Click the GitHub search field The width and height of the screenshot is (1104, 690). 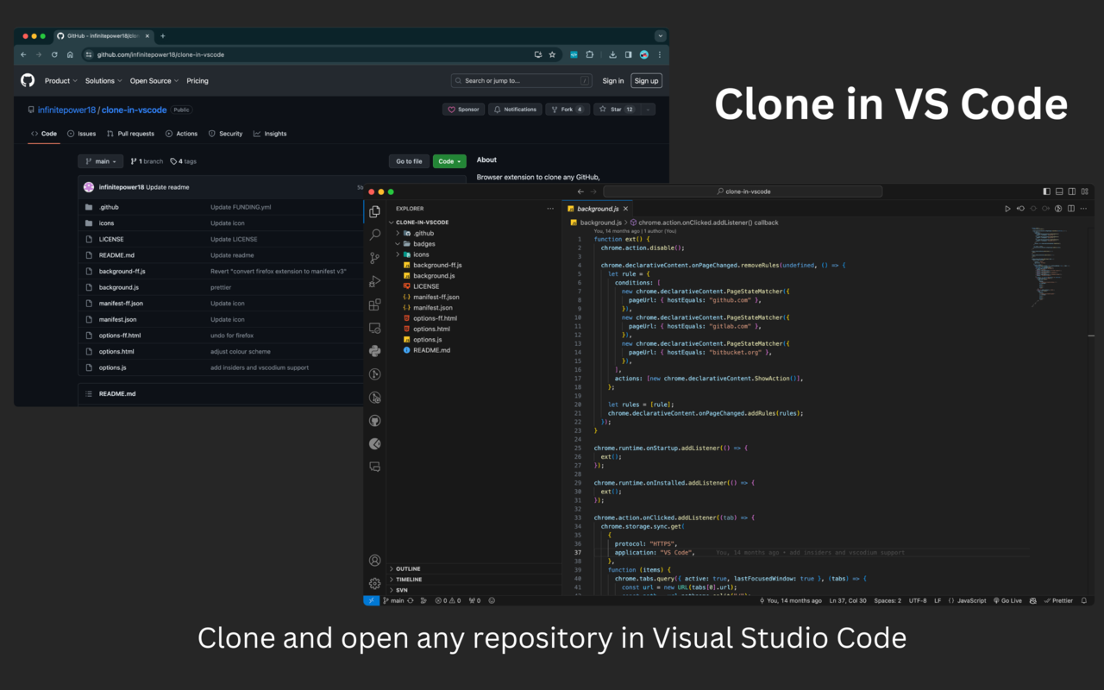click(x=521, y=80)
